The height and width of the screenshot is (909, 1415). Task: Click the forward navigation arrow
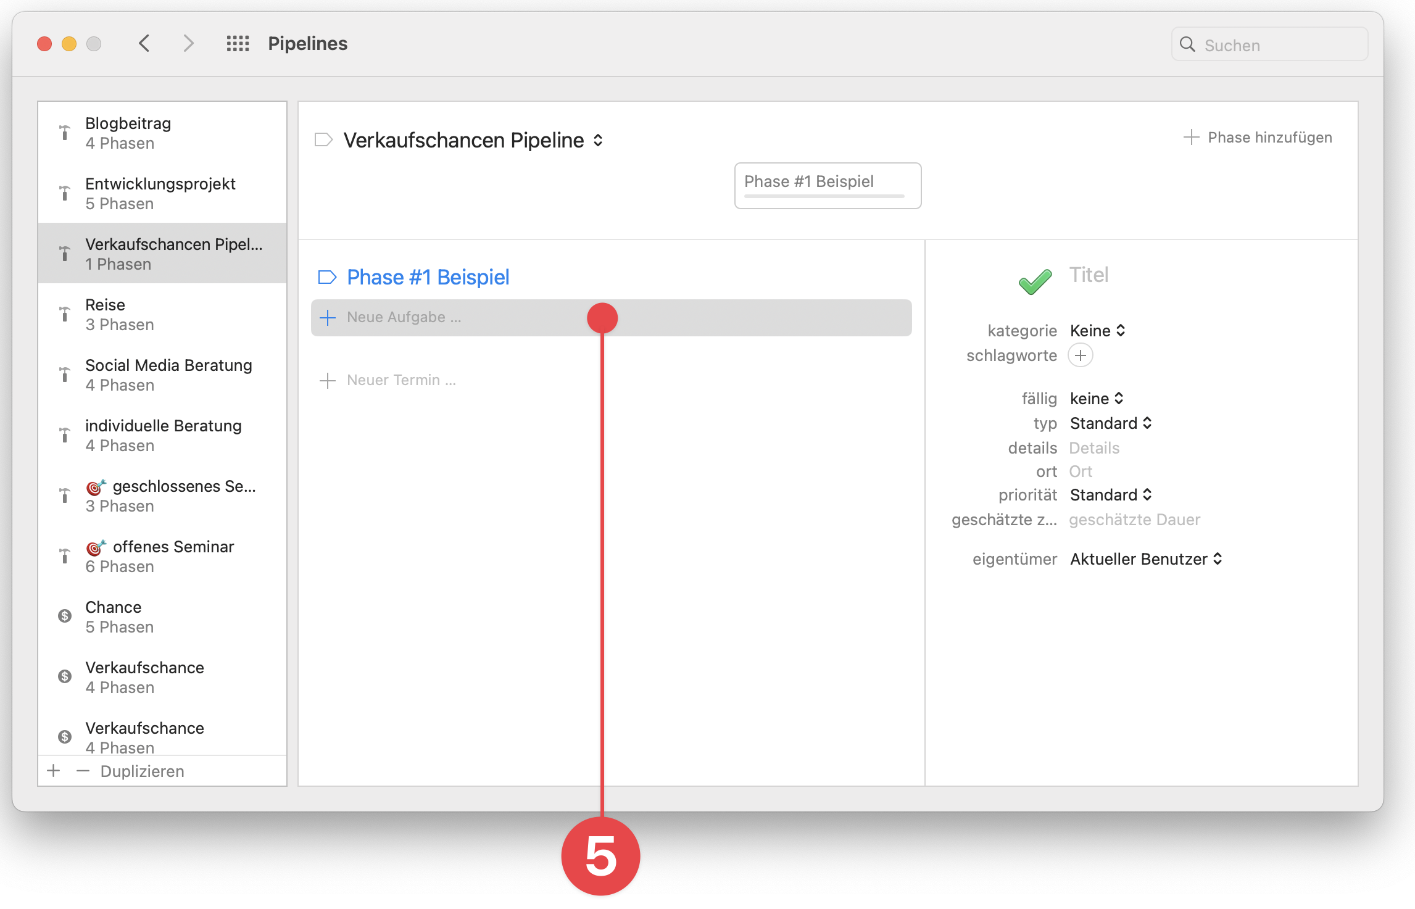(x=188, y=43)
